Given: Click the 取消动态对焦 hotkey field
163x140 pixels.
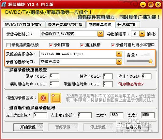Looking at the screenshot, I should click(x=108, y=84).
